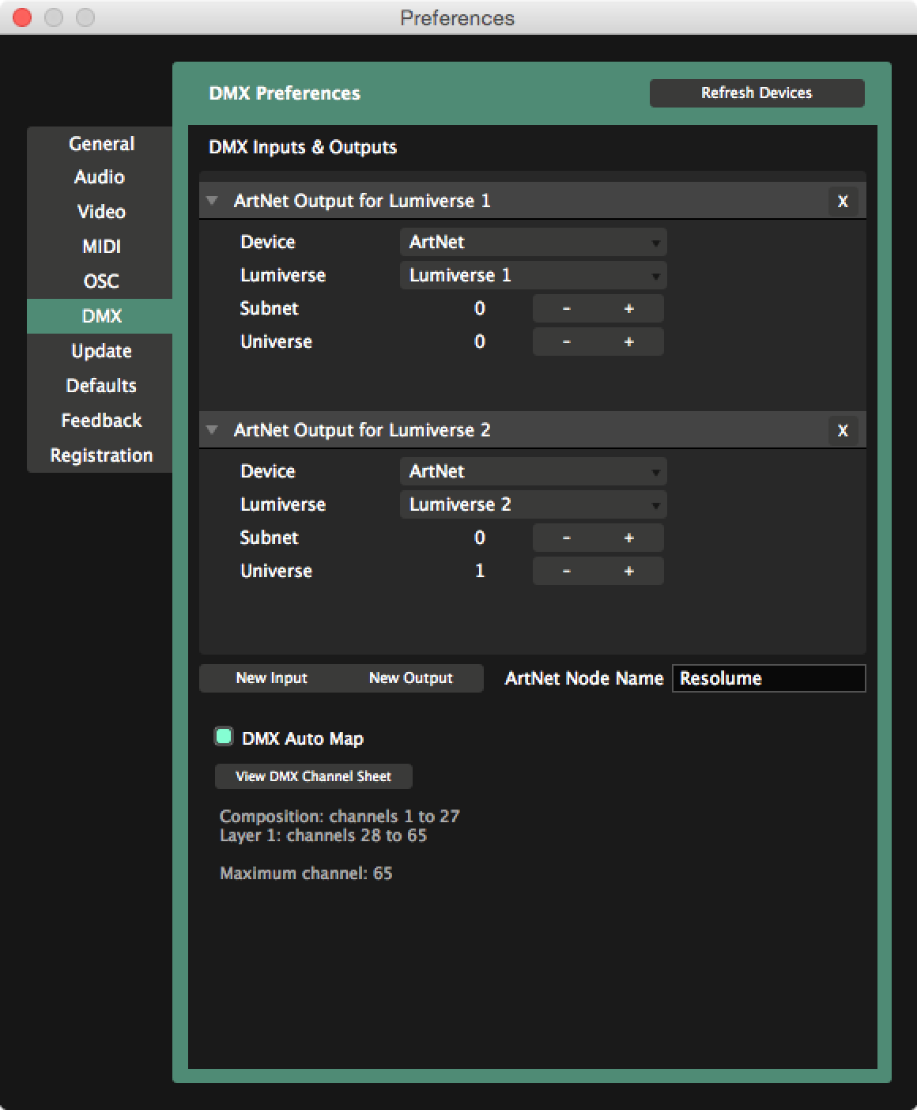This screenshot has height=1110, width=917.
Task: Open the Registration section
Action: pyautogui.click(x=100, y=455)
